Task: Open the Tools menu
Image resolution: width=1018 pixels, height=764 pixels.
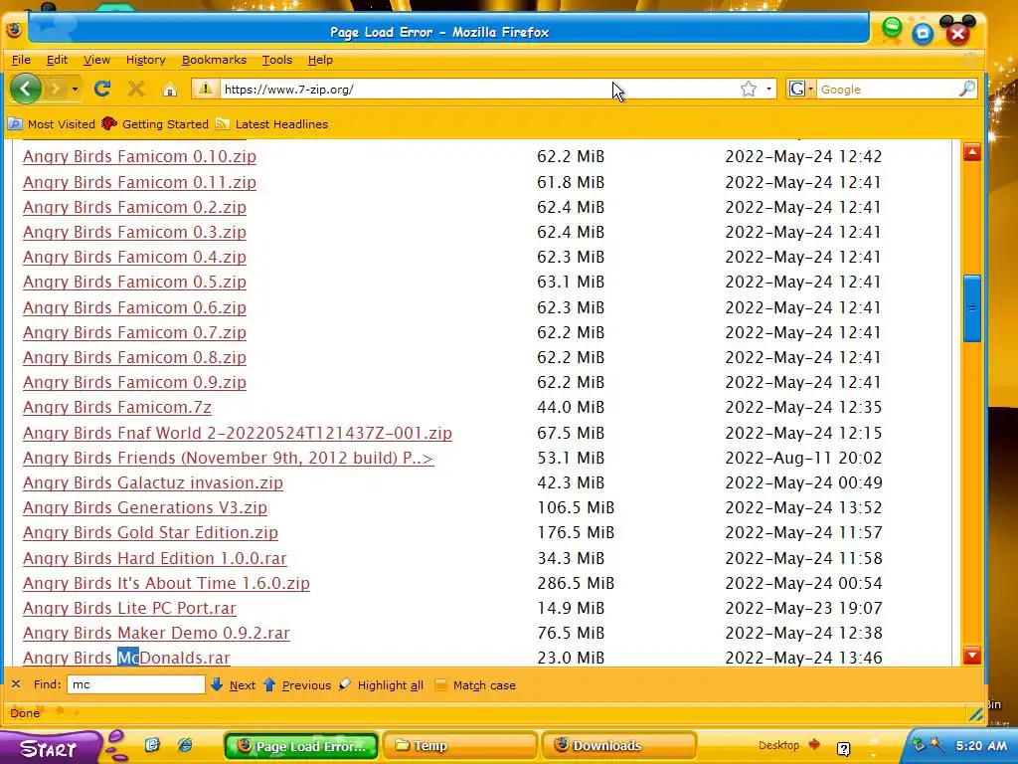Action: pos(277,60)
